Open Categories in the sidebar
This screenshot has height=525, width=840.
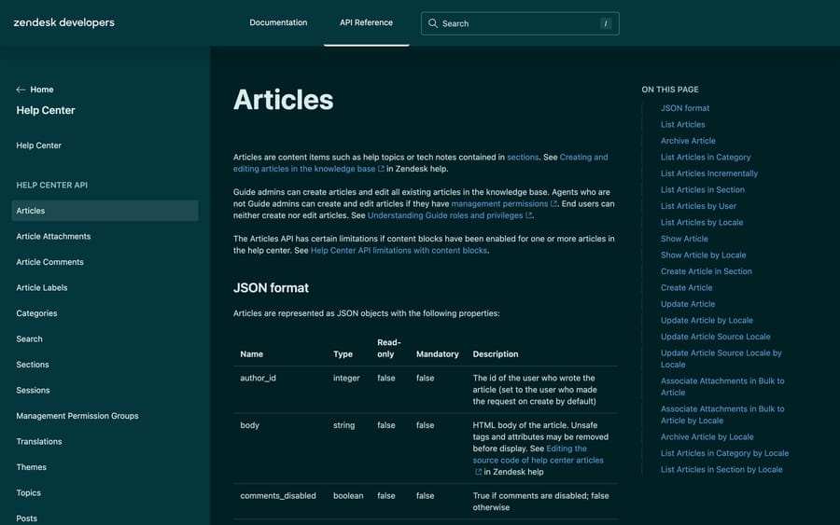coord(36,313)
